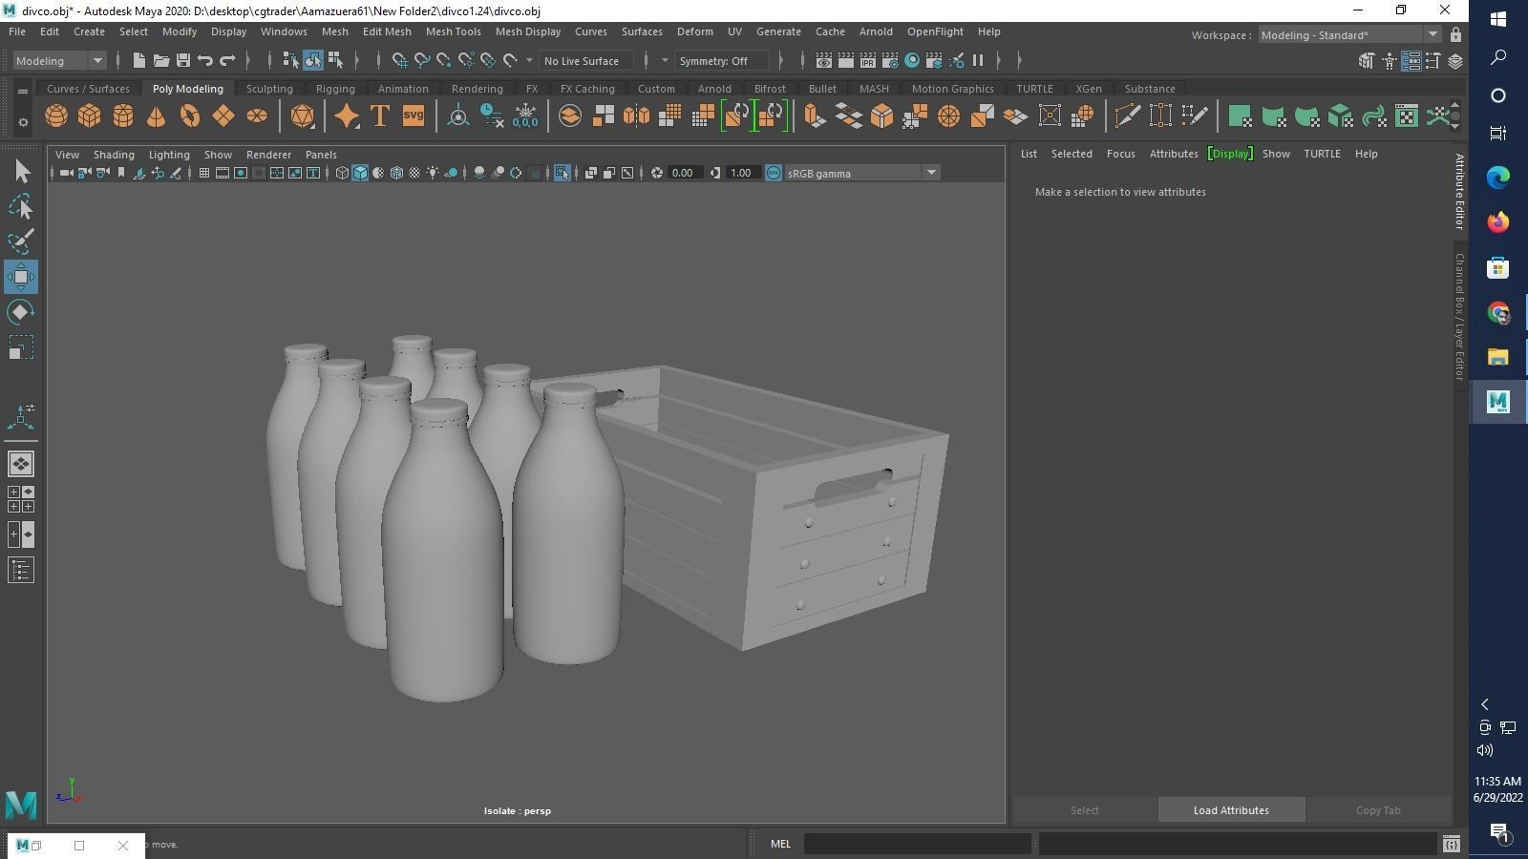Toggle the viewport grid display
Image resolution: width=1528 pixels, height=859 pixels.
click(204, 173)
